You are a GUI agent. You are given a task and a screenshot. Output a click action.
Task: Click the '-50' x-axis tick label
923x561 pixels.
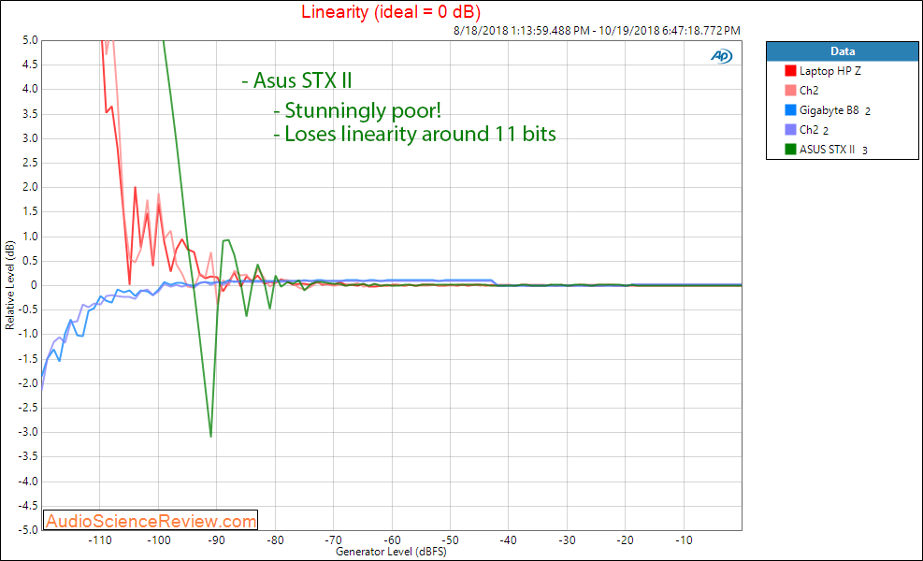click(451, 539)
